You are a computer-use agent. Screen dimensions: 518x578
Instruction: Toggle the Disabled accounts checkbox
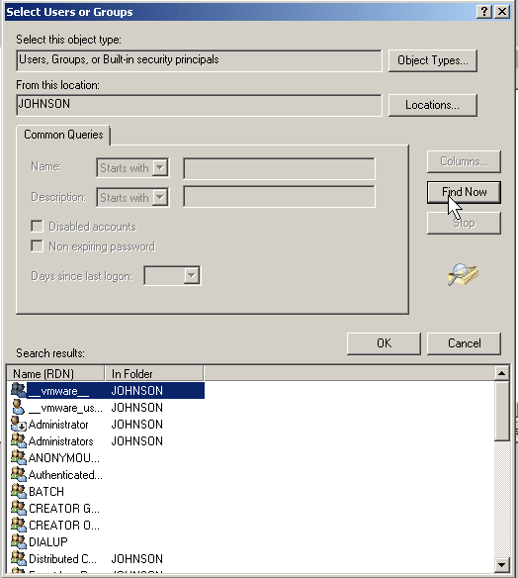(37, 226)
